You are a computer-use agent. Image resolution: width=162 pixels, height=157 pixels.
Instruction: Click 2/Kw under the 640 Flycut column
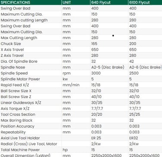[x=96, y=144]
